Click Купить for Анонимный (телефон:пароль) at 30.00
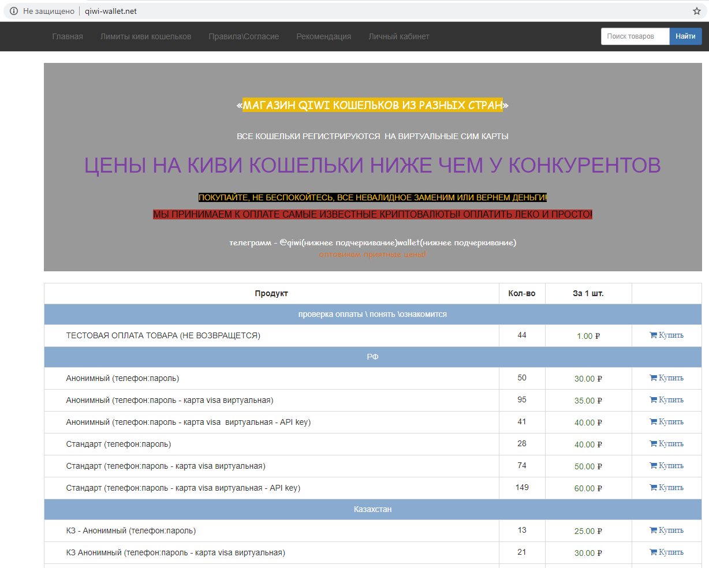The width and height of the screenshot is (709, 568). click(671, 378)
